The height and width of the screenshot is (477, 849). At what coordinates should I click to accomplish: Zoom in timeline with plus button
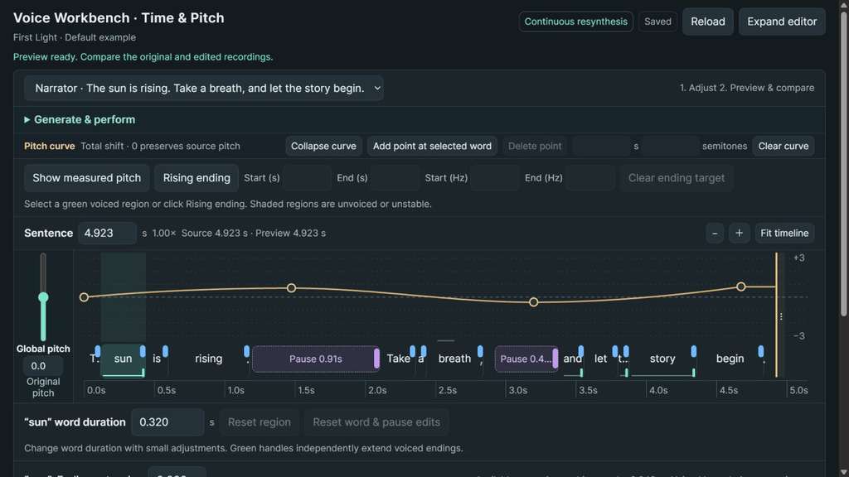(x=739, y=233)
